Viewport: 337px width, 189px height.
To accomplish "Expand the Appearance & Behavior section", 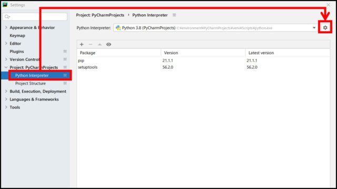I will 6,27.
